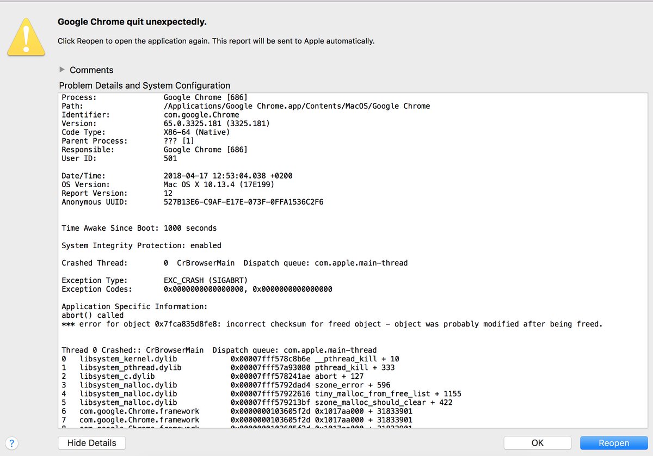
Task: Open the help question mark button
Action: (12, 443)
